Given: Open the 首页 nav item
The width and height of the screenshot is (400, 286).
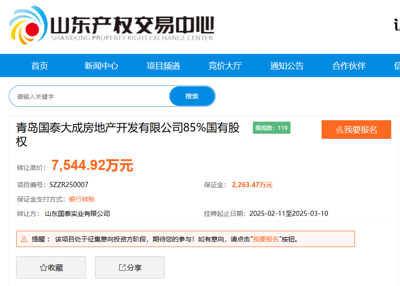Looking at the screenshot, I should [x=39, y=66].
